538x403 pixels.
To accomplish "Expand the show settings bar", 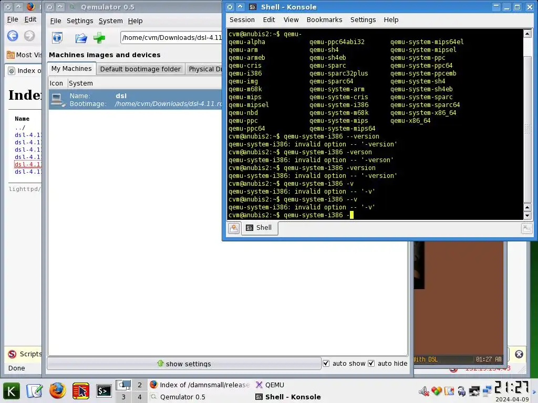I will (x=184, y=364).
